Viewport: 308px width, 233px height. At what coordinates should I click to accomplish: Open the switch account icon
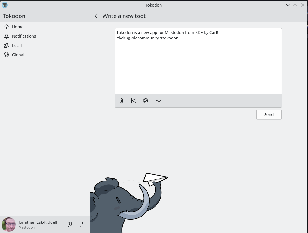point(70,225)
